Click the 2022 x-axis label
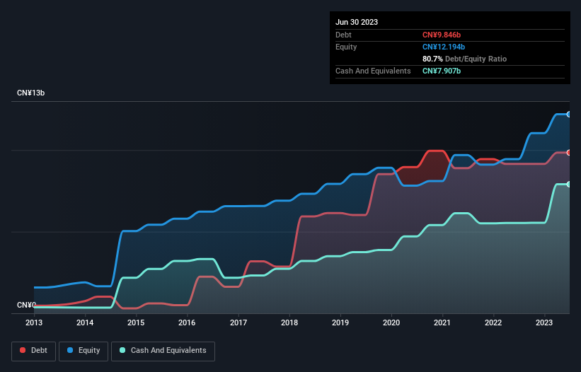 493,322
